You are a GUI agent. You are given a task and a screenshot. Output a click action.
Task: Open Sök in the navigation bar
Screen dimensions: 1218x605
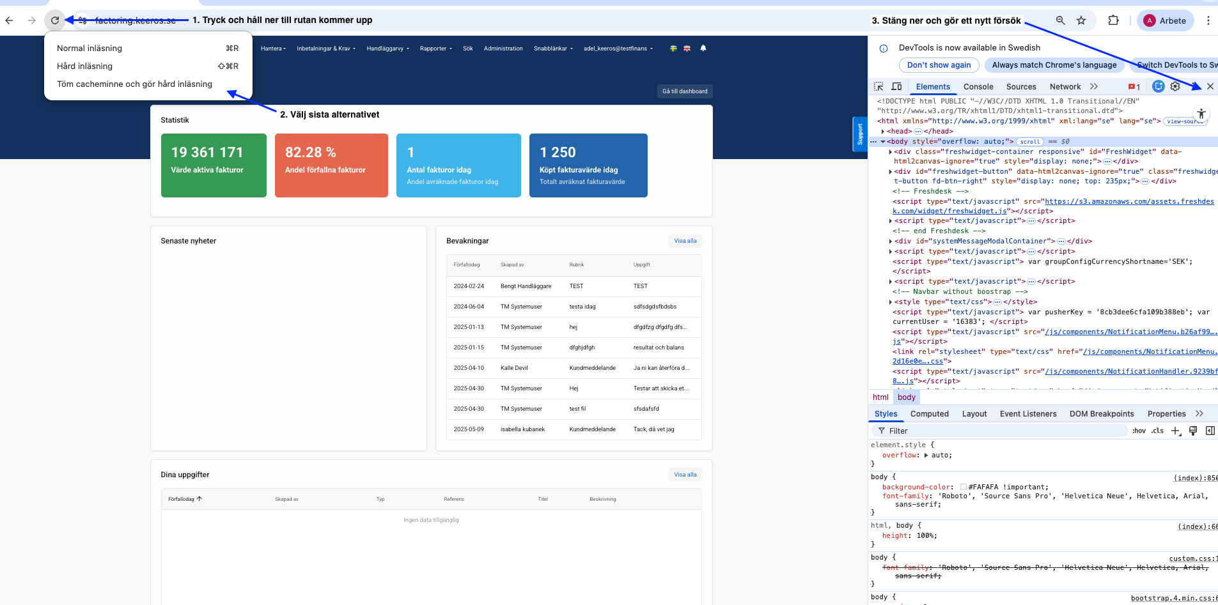pos(468,49)
